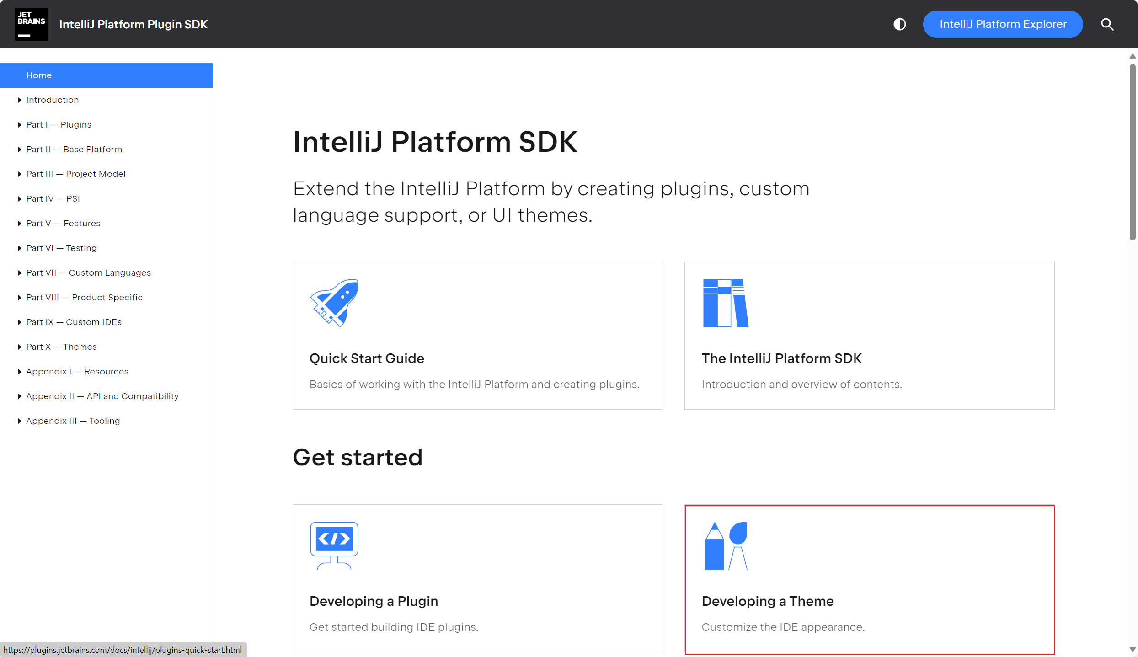
Task: Expand Appendix II — API and Compatibility arrow
Action: pyautogui.click(x=19, y=396)
